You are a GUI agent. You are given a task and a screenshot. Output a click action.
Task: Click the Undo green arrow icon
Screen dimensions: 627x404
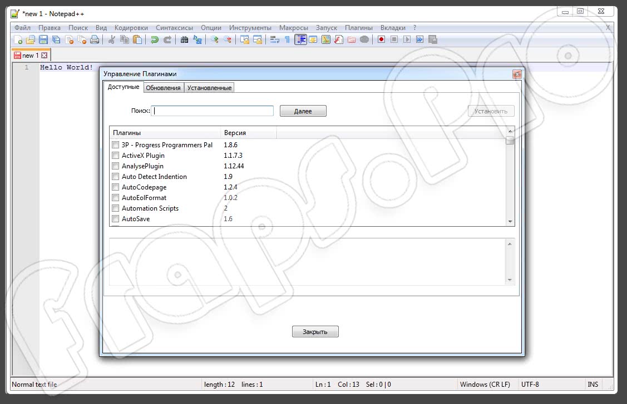coord(154,39)
